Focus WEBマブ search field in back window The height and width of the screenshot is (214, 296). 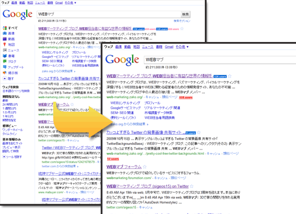(109, 14)
